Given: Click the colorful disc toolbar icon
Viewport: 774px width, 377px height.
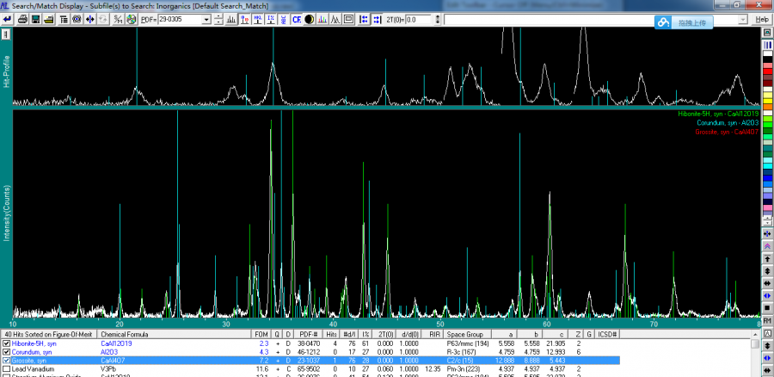Looking at the screenshot, I should [131, 19].
